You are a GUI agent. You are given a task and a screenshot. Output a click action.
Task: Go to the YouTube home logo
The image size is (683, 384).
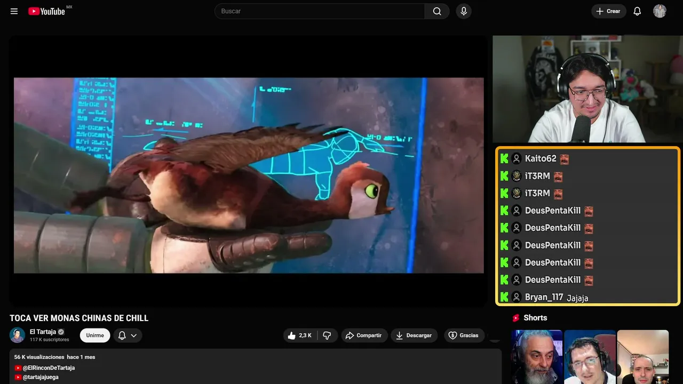pyautogui.click(x=47, y=11)
